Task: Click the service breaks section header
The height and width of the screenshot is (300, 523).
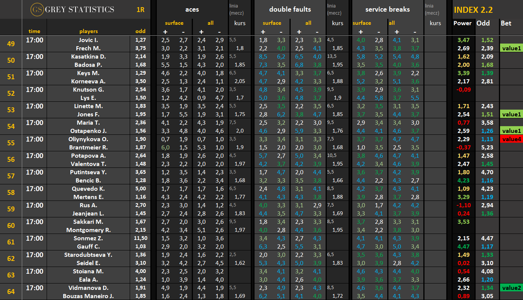Action: coord(387,9)
